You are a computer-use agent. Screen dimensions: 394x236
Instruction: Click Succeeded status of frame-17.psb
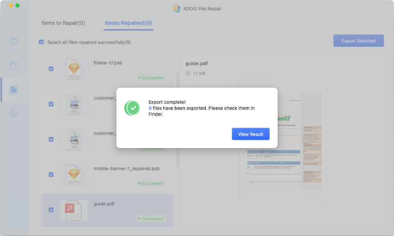coord(151,78)
